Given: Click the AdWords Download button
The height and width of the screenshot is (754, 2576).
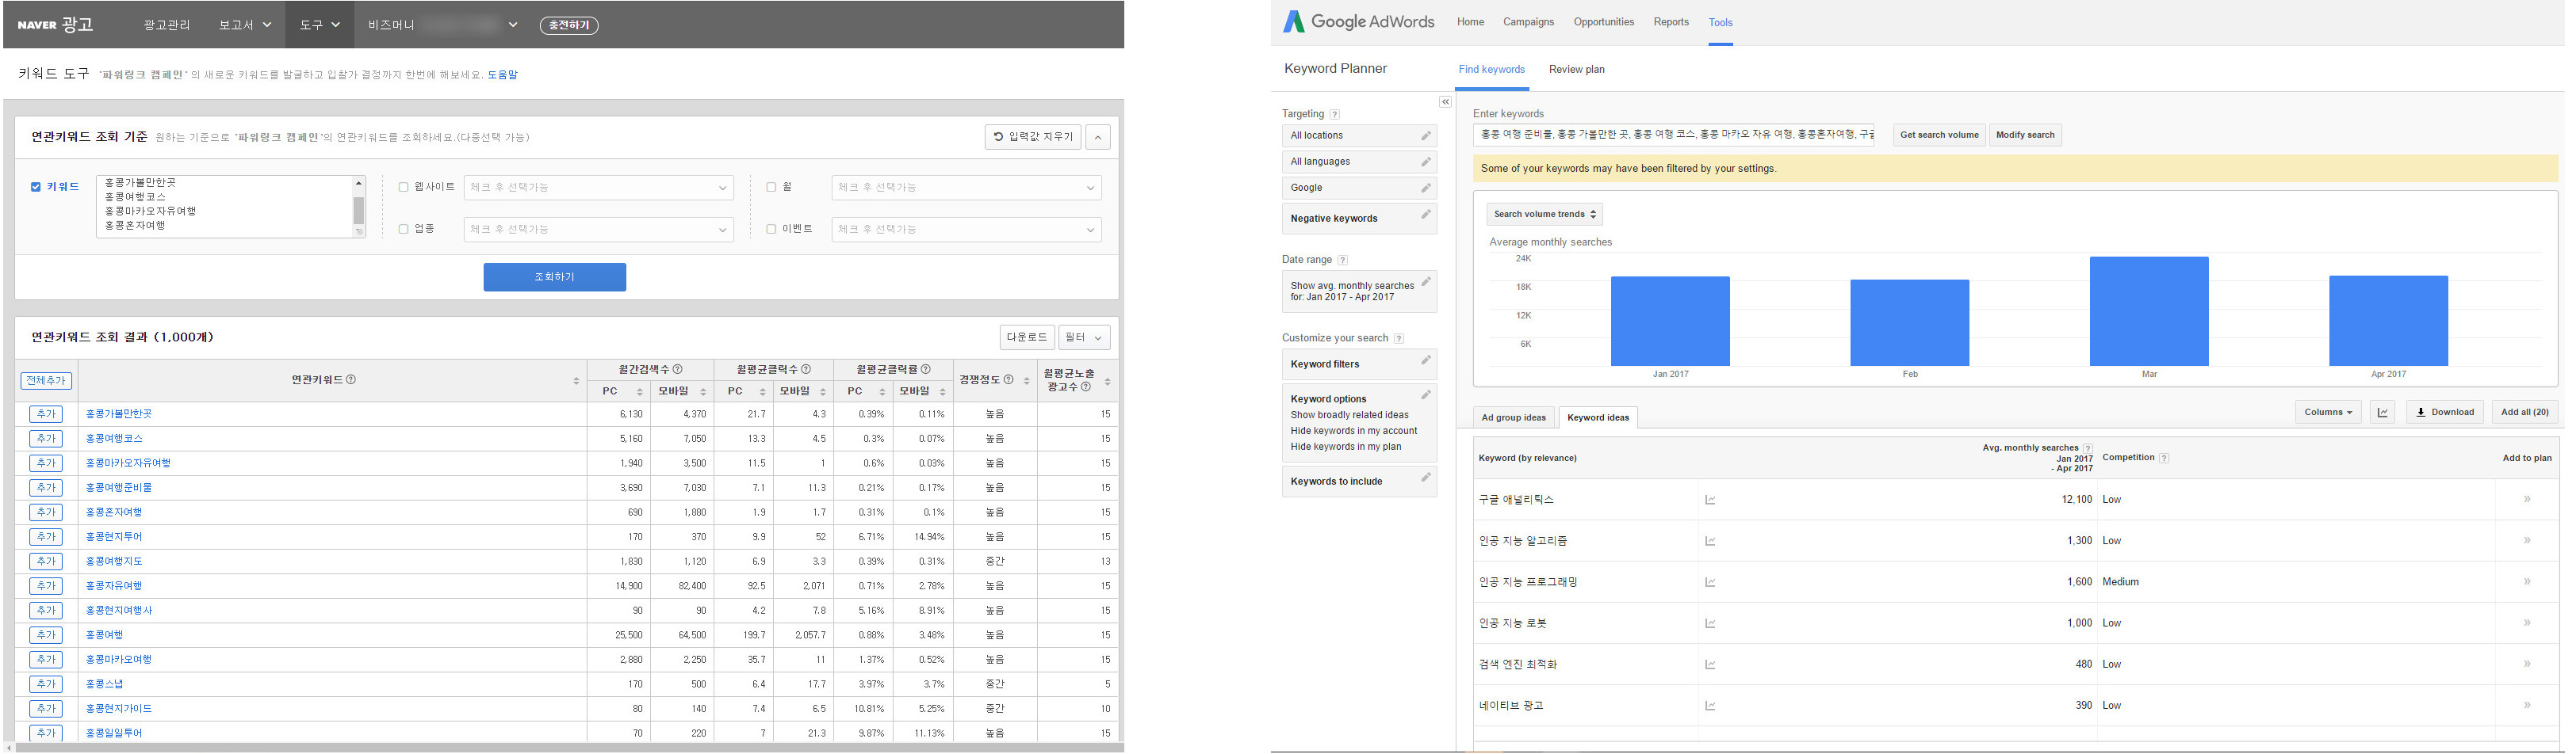Looking at the screenshot, I should (x=2444, y=412).
